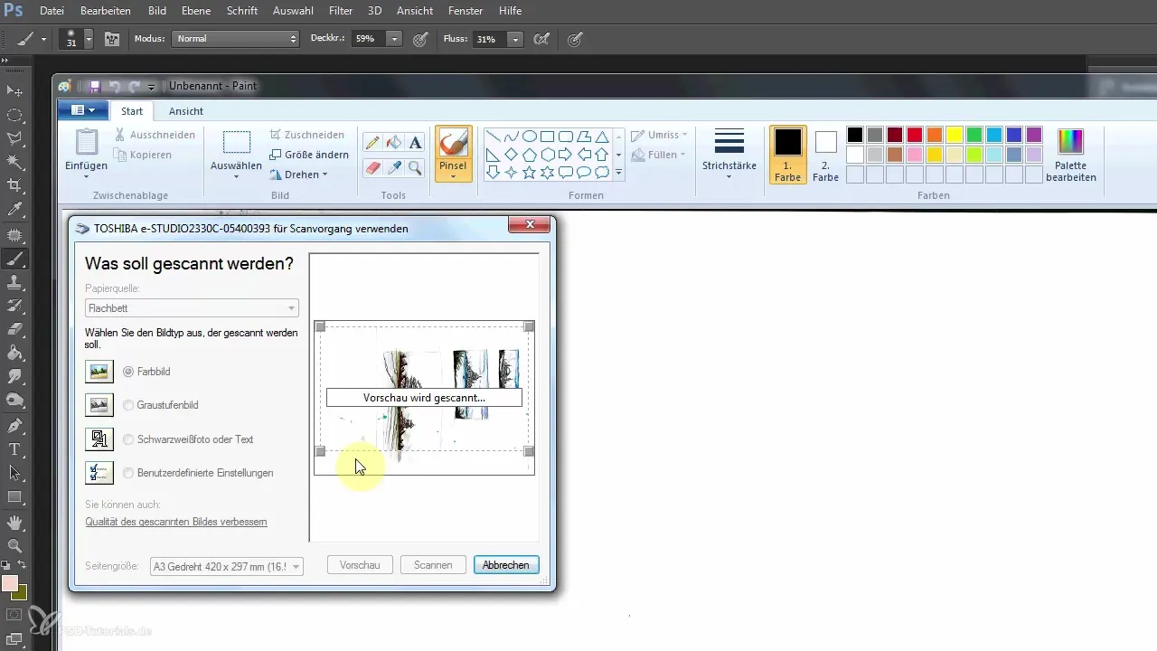The height and width of the screenshot is (651, 1157).
Task: Open the Papierquelle Flachbett dropdown
Action: (x=192, y=308)
